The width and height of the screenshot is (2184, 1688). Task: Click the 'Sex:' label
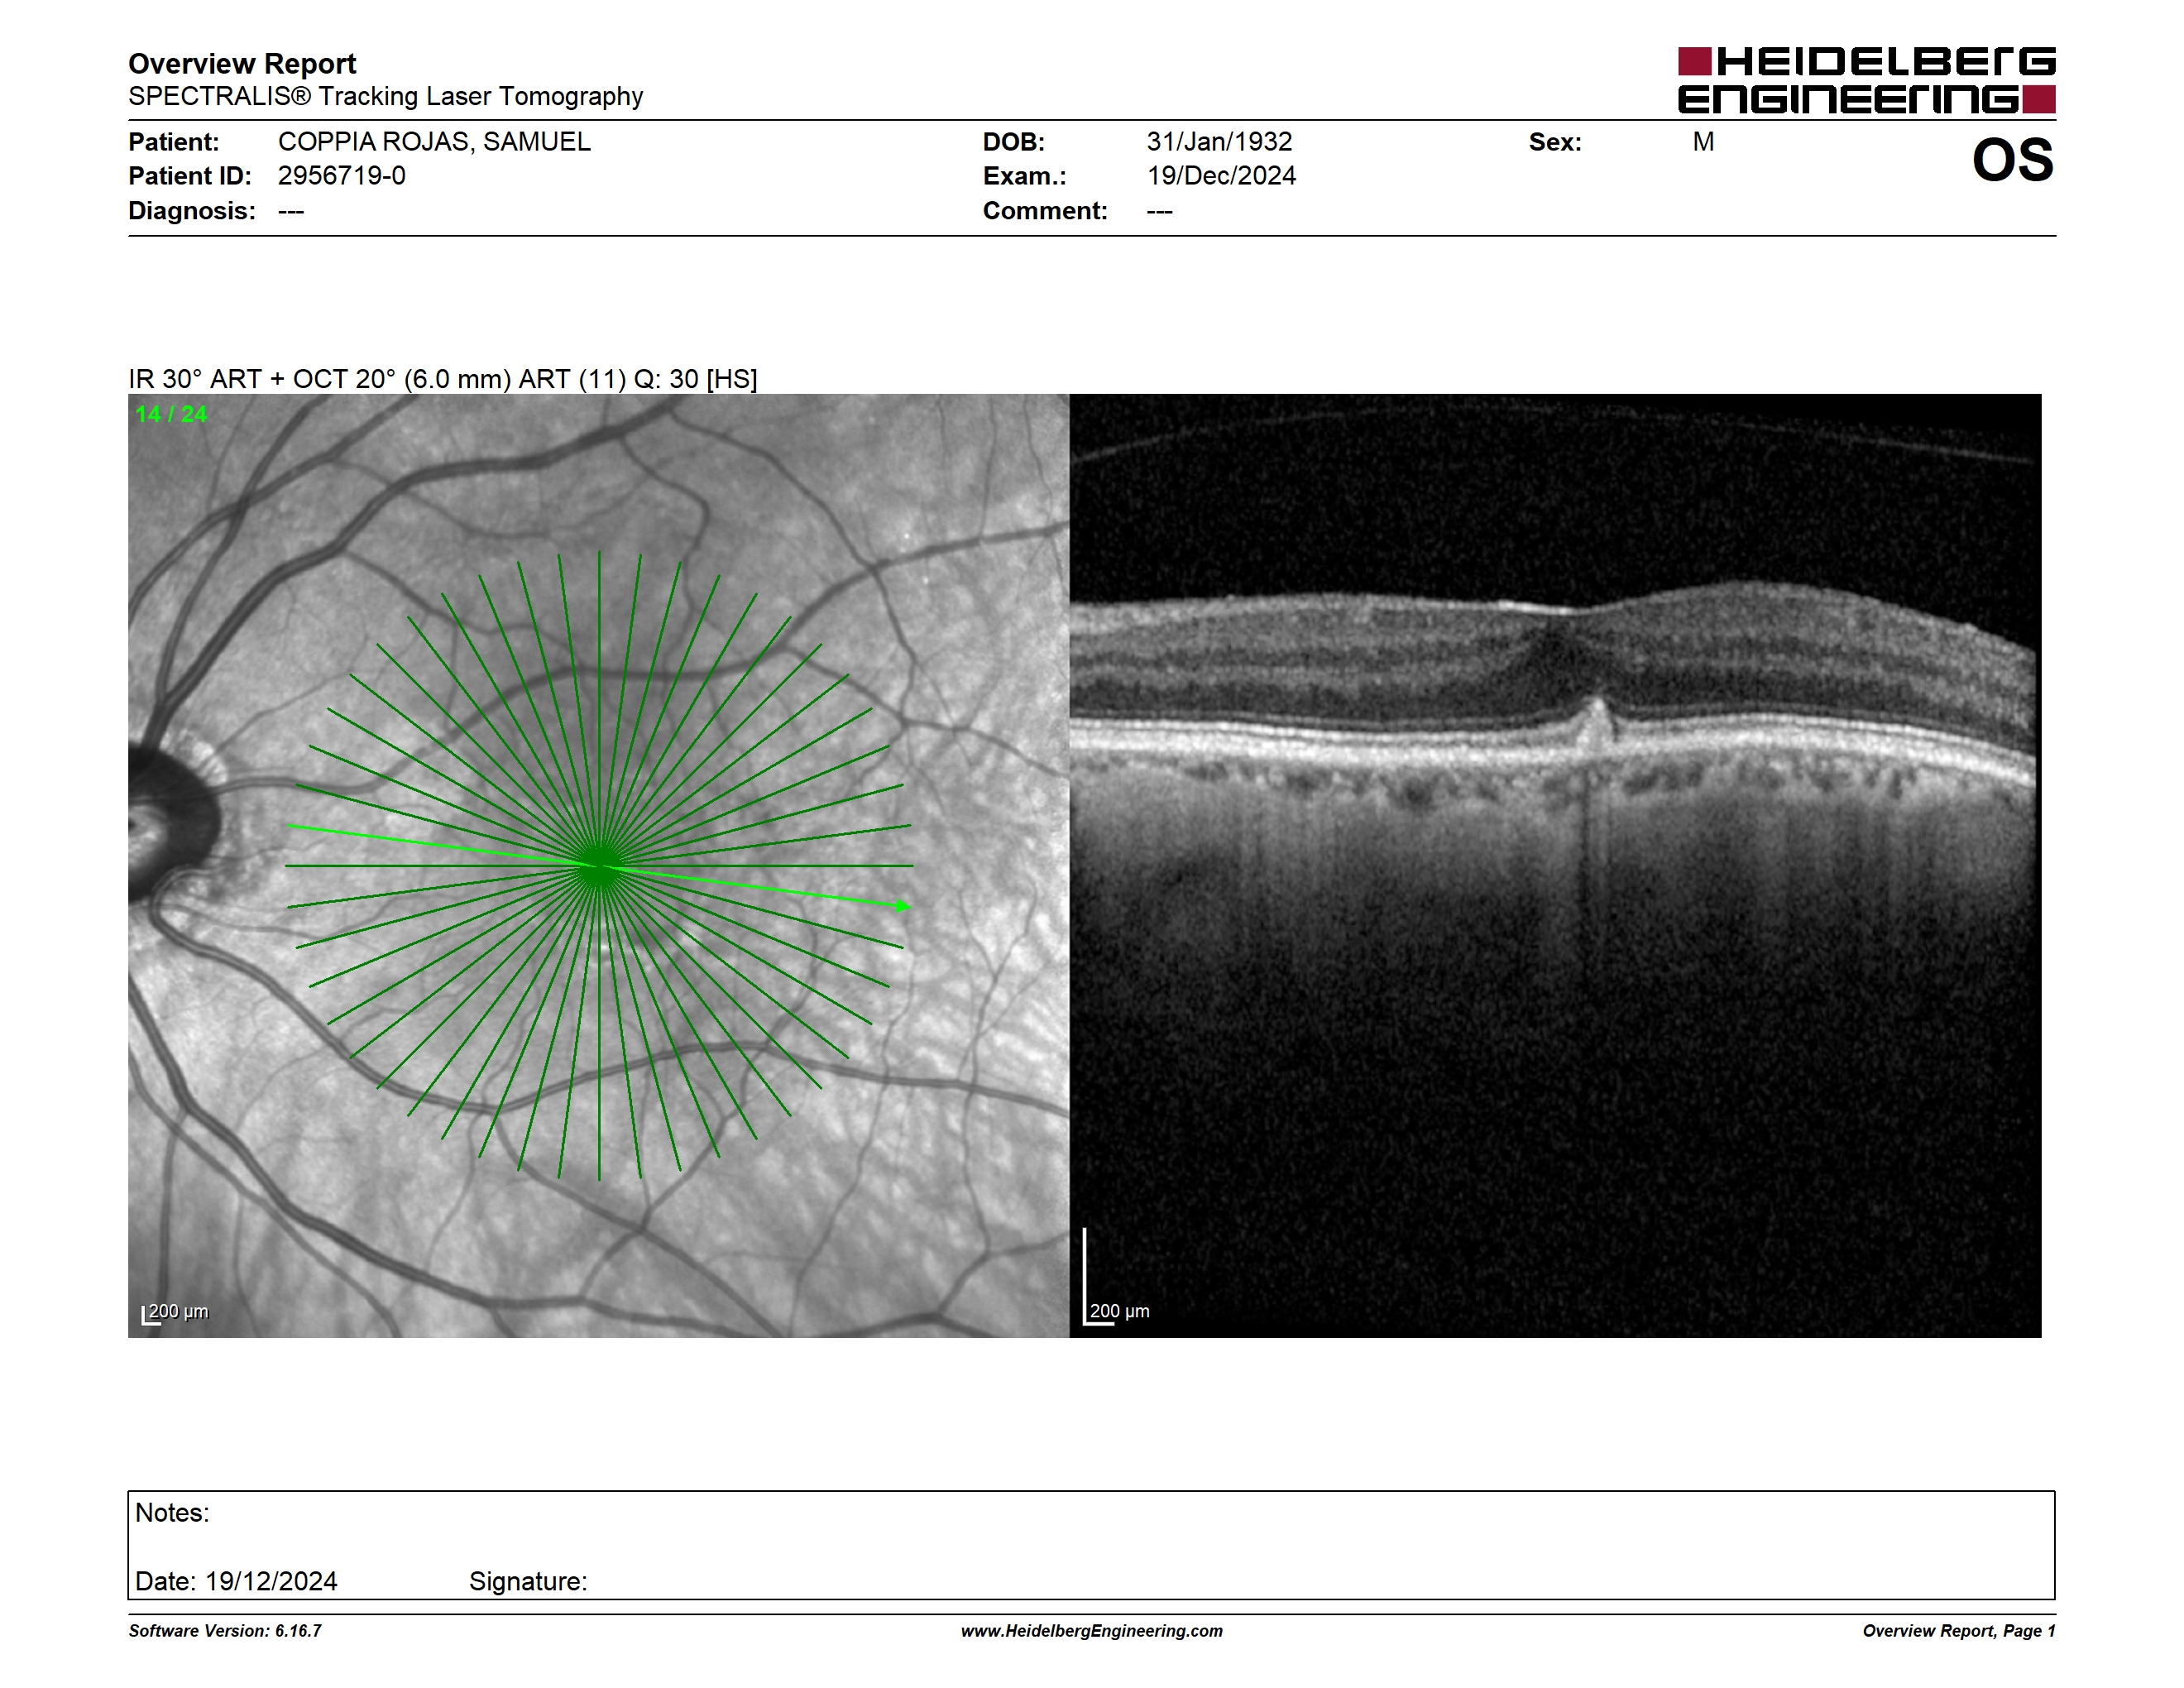1555,142
